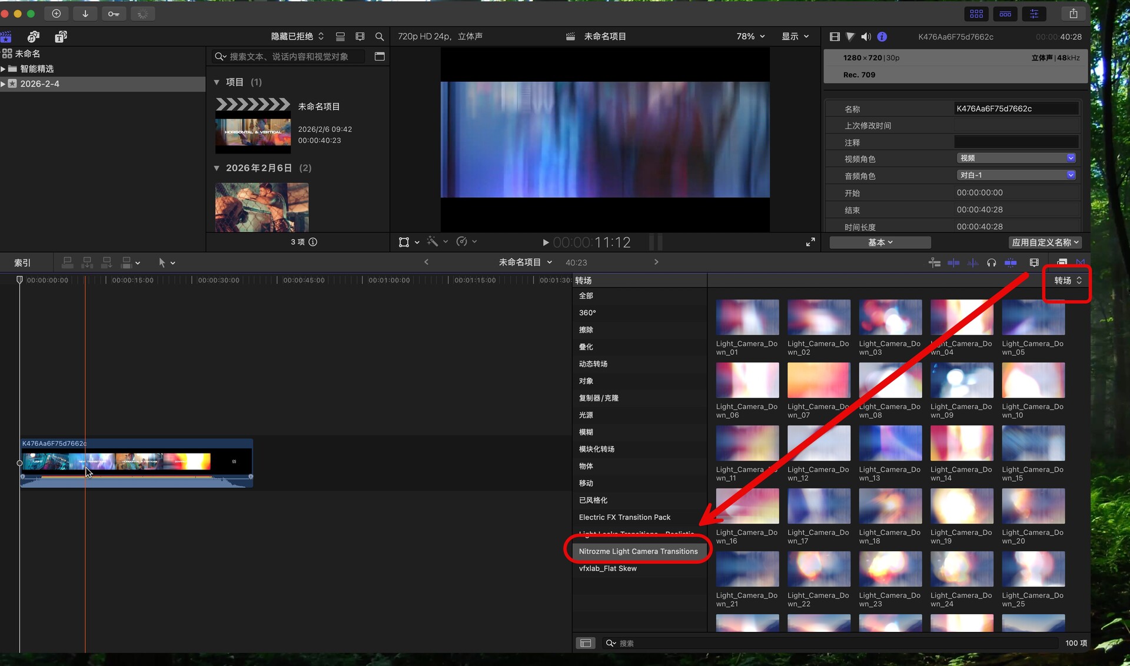This screenshot has width=1130, height=666.
Task: Expand the 2026-2-4 event library item
Action: pyautogui.click(x=4, y=84)
